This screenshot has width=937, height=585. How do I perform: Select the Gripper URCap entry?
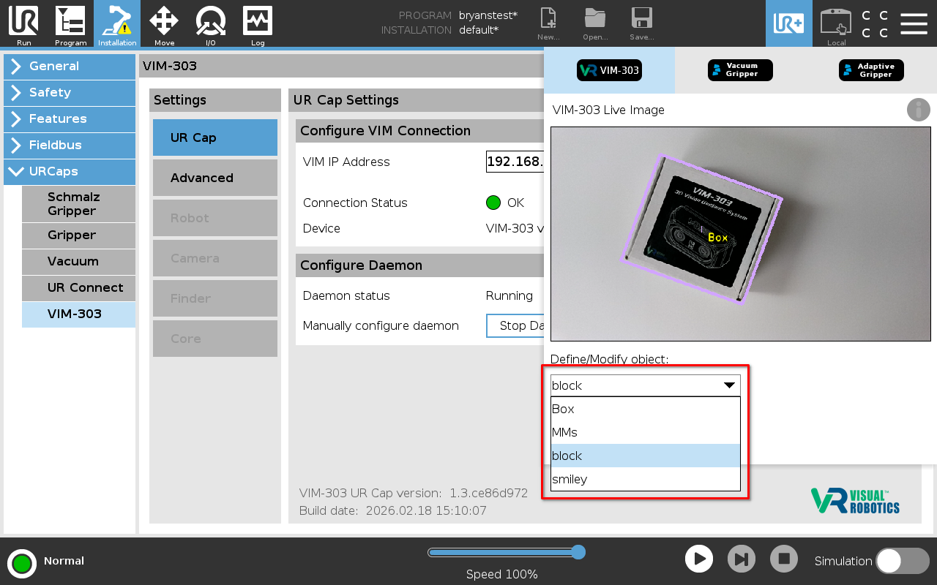pyautogui.click(x=78, y=235)
